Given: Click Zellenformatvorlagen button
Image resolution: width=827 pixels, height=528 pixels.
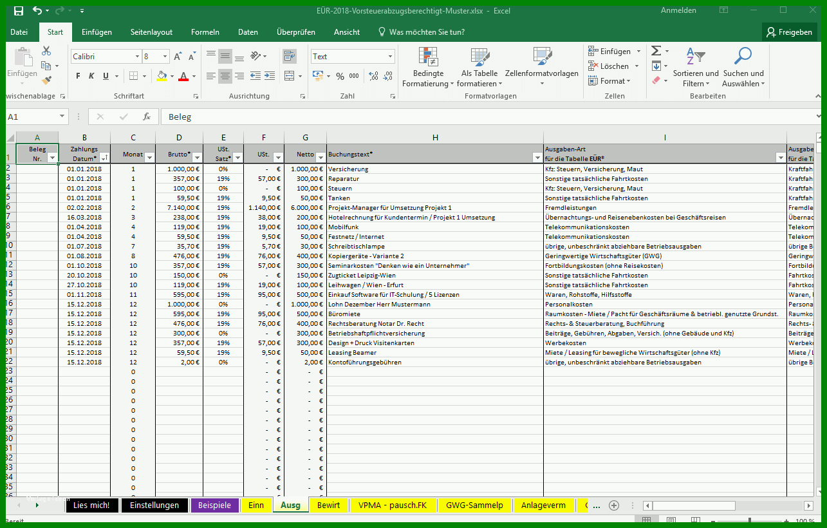Looking at the screenshot, I should (x=542, y=66).
